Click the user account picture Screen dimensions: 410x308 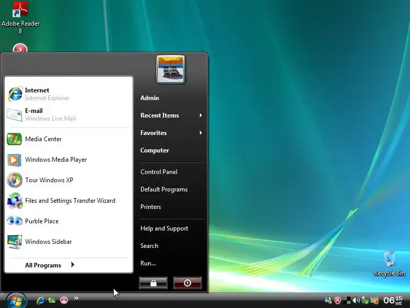pos(171,69)
